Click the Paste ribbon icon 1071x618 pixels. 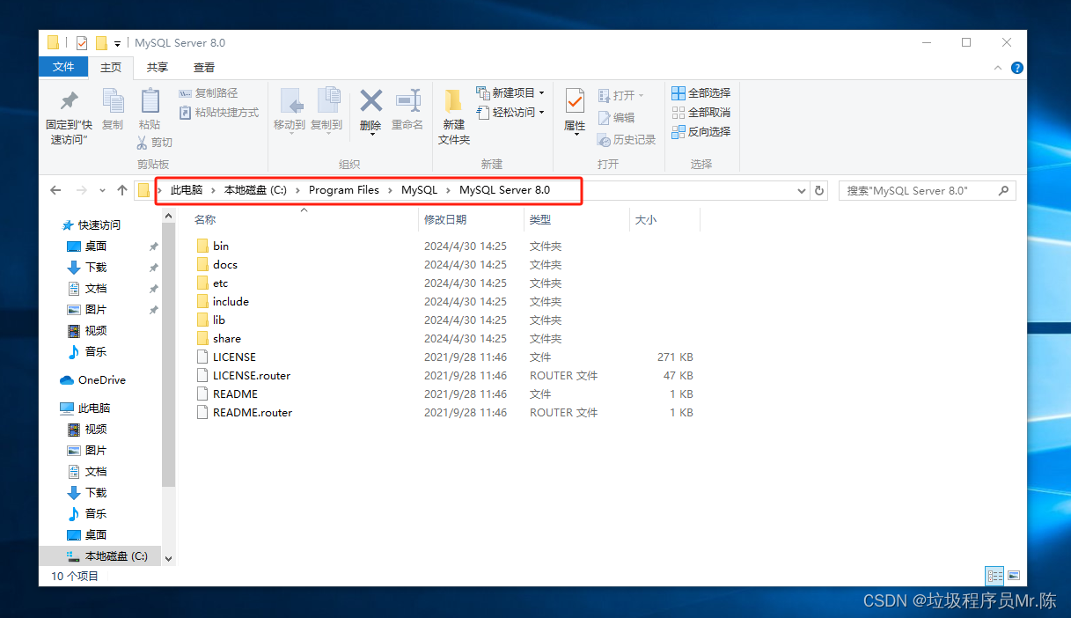point(150,110)
